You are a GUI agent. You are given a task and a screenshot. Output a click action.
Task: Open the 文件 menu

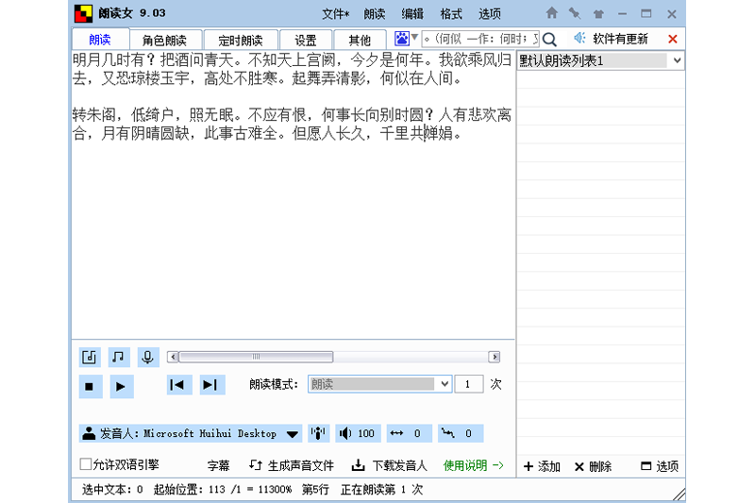tap(335, 14)
